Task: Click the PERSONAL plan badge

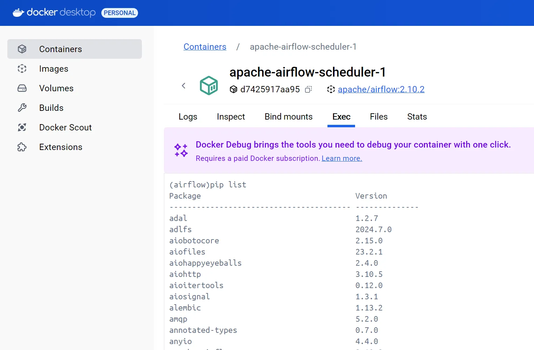Action: pos(120,13)
